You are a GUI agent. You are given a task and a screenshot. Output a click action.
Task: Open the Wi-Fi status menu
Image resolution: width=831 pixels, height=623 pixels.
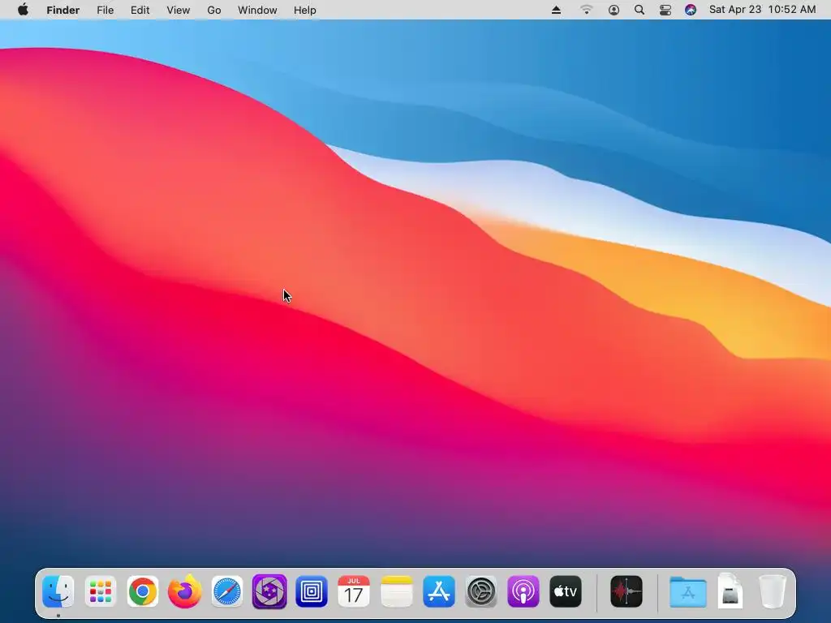click(x=586, y=10)
